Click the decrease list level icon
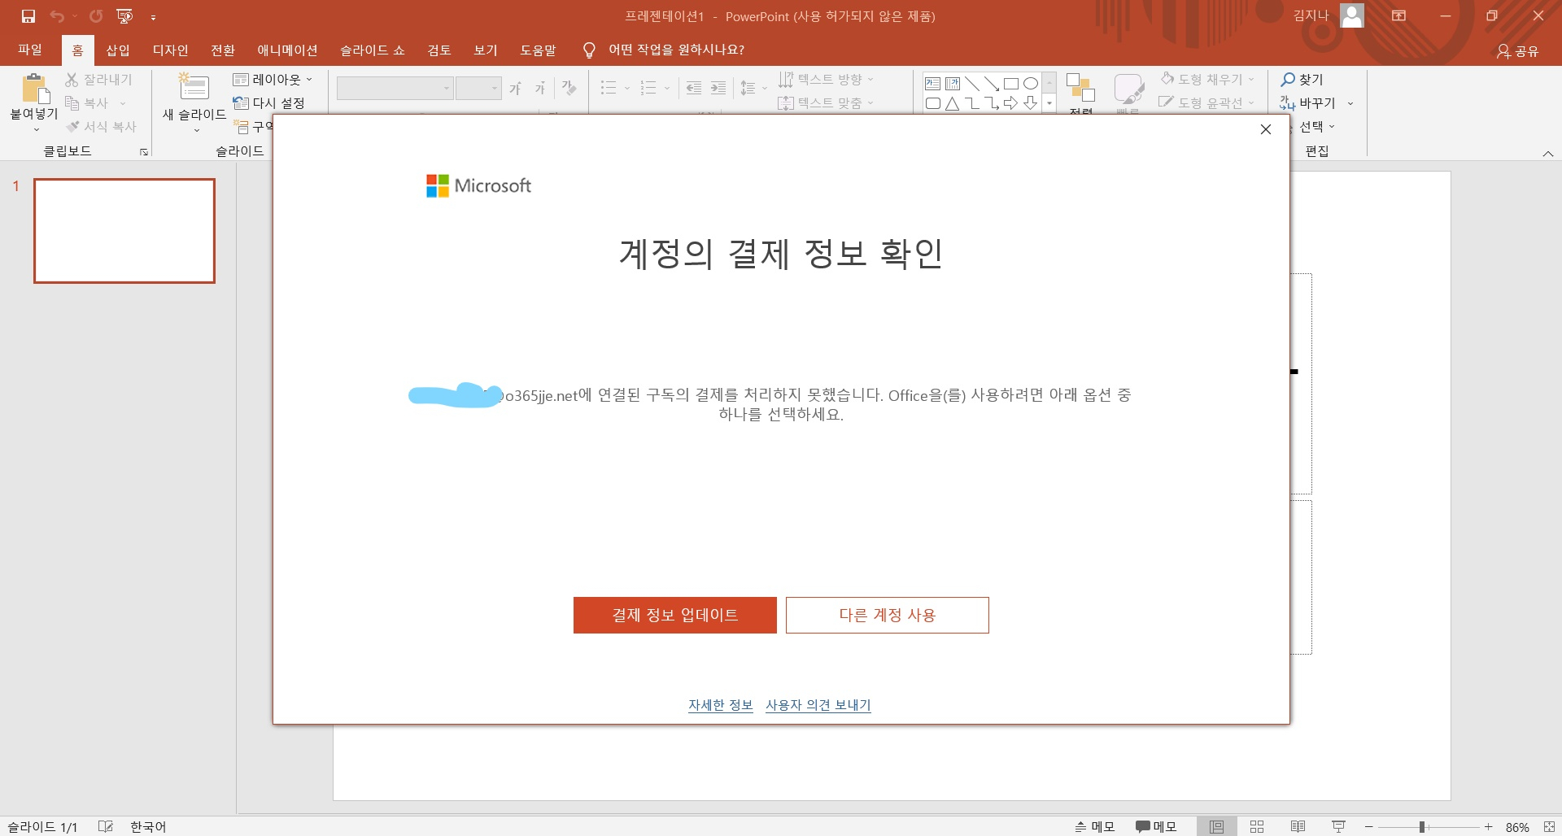1562x836 pixels. click(x=694, y=88)
